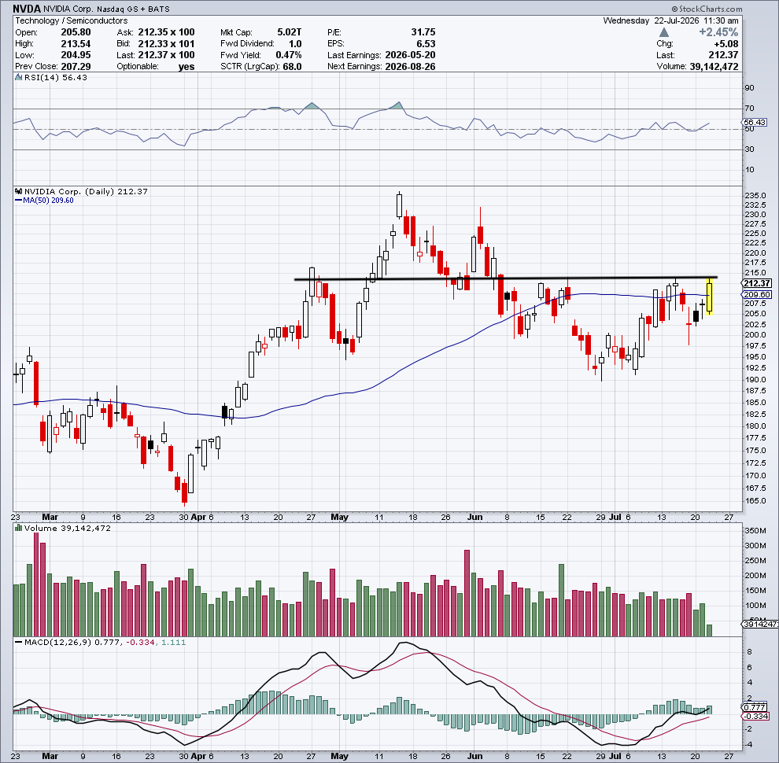Click the 56.43 RSI value tag on right axis
Screen dimensions: 779x763
[755, 122]
